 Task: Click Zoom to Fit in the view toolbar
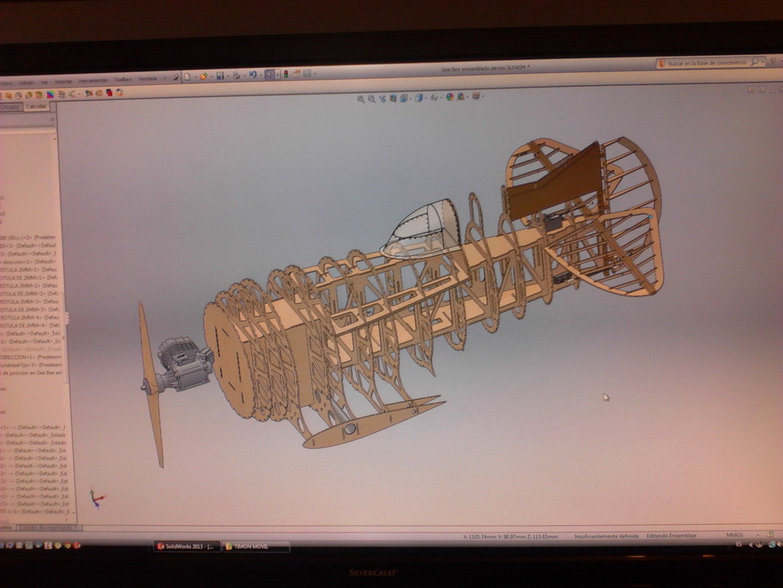[x=361, y=98]
